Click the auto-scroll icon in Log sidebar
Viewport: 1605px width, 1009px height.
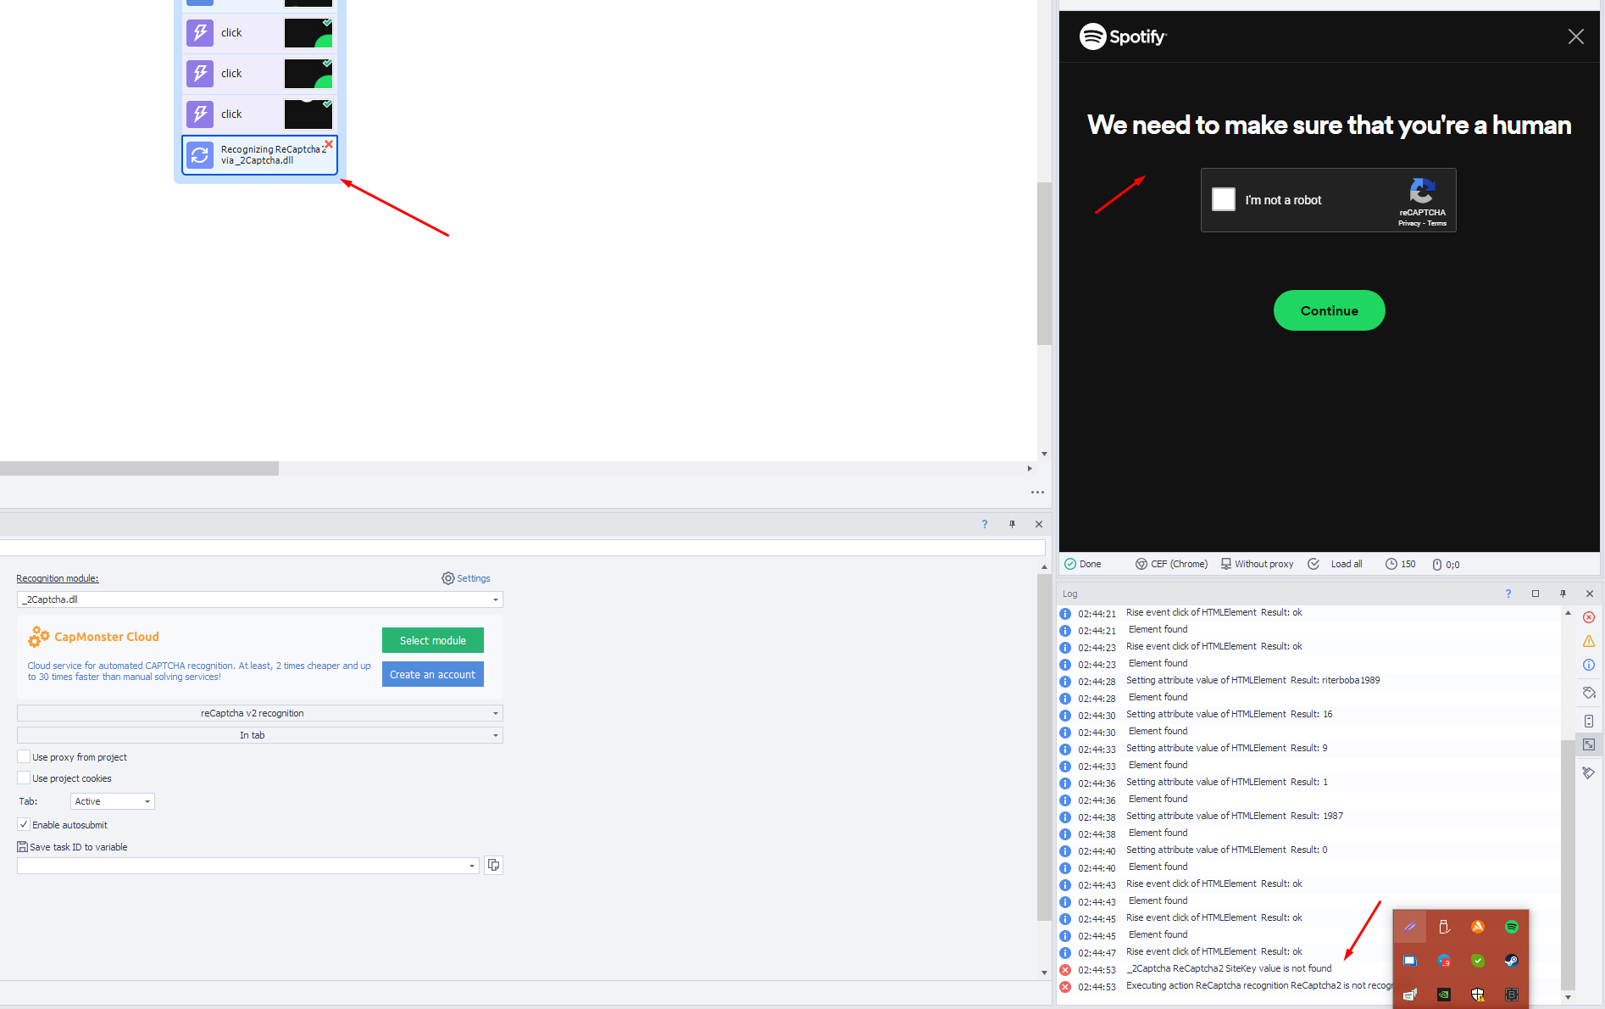[1589, 721]
